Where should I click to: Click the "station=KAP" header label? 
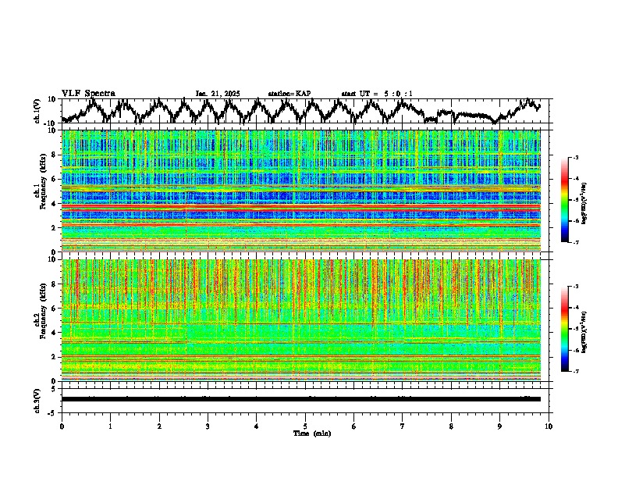pyautogui.click(x=289, y=94)
